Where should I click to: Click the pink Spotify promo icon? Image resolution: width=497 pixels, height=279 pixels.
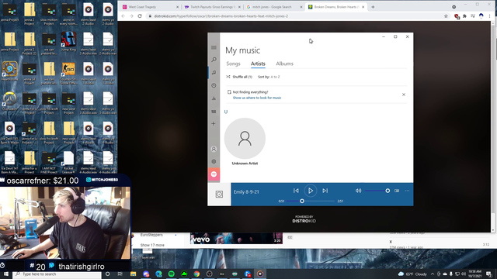214,174
